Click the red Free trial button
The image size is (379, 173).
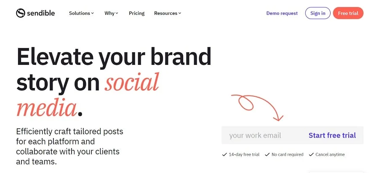(x=348, y=13)
